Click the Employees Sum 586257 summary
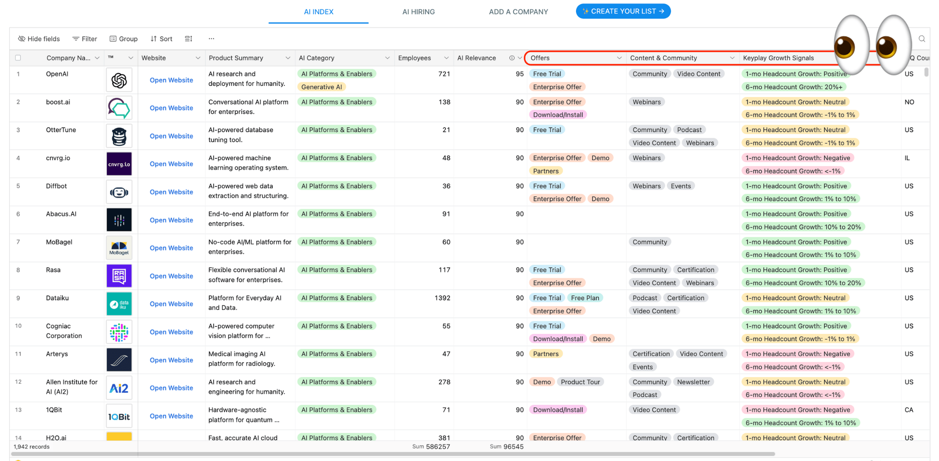Viewport: 939px width, 461px height. 431,447
